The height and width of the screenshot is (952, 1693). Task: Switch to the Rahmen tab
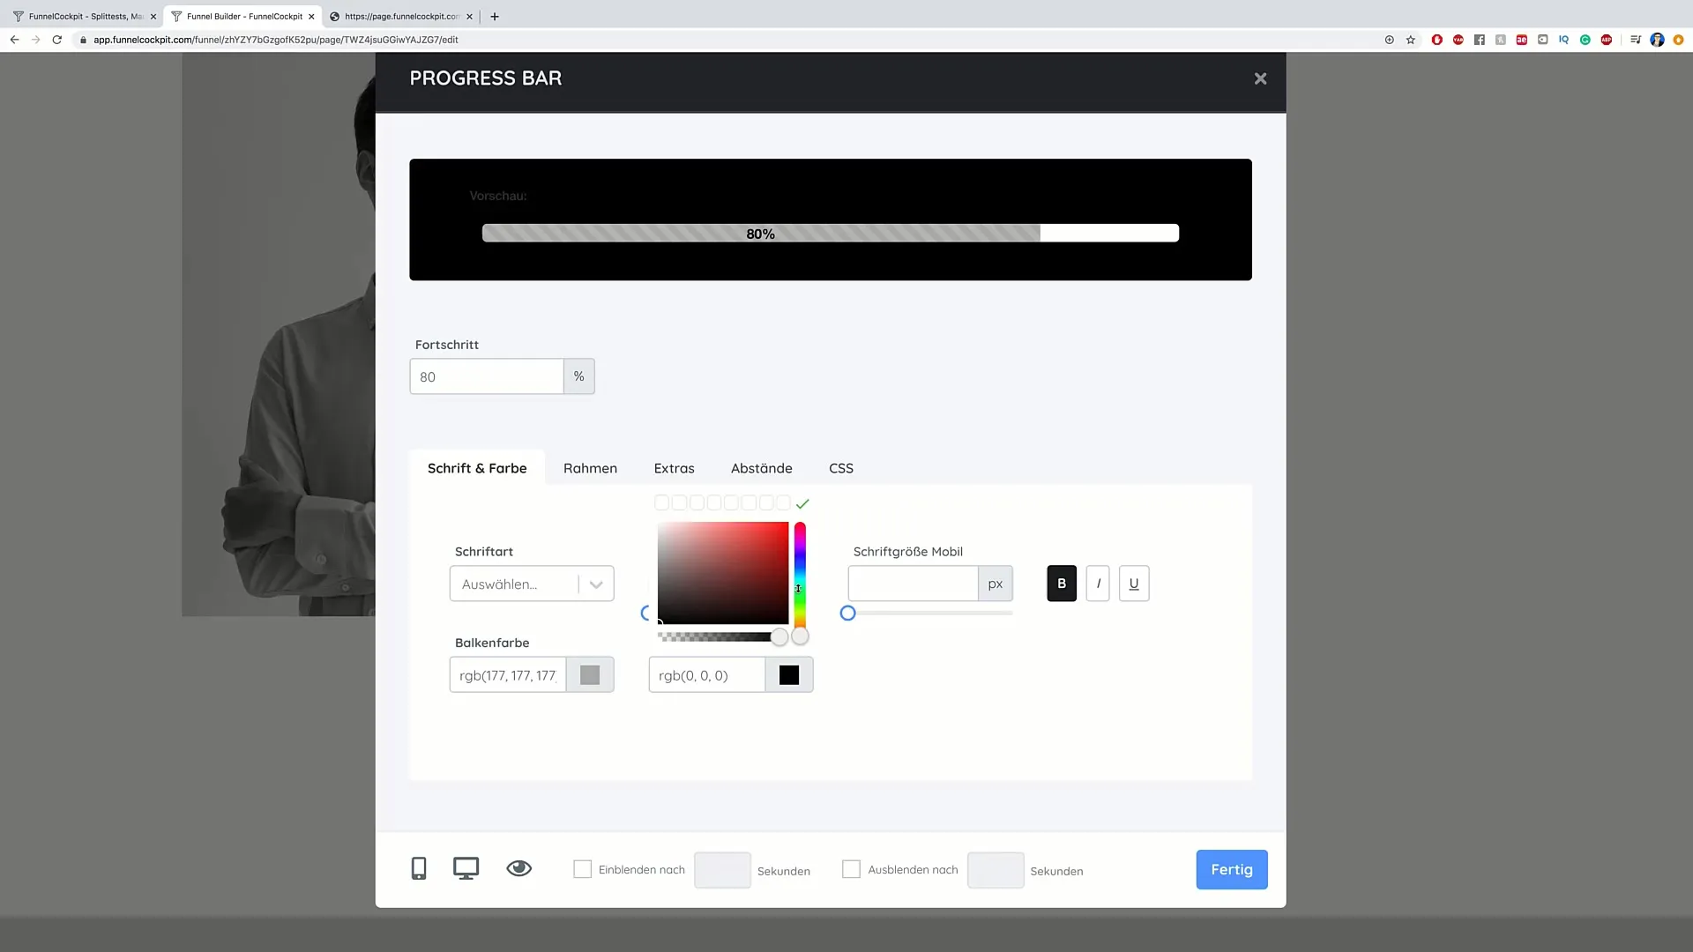(590, 467)
